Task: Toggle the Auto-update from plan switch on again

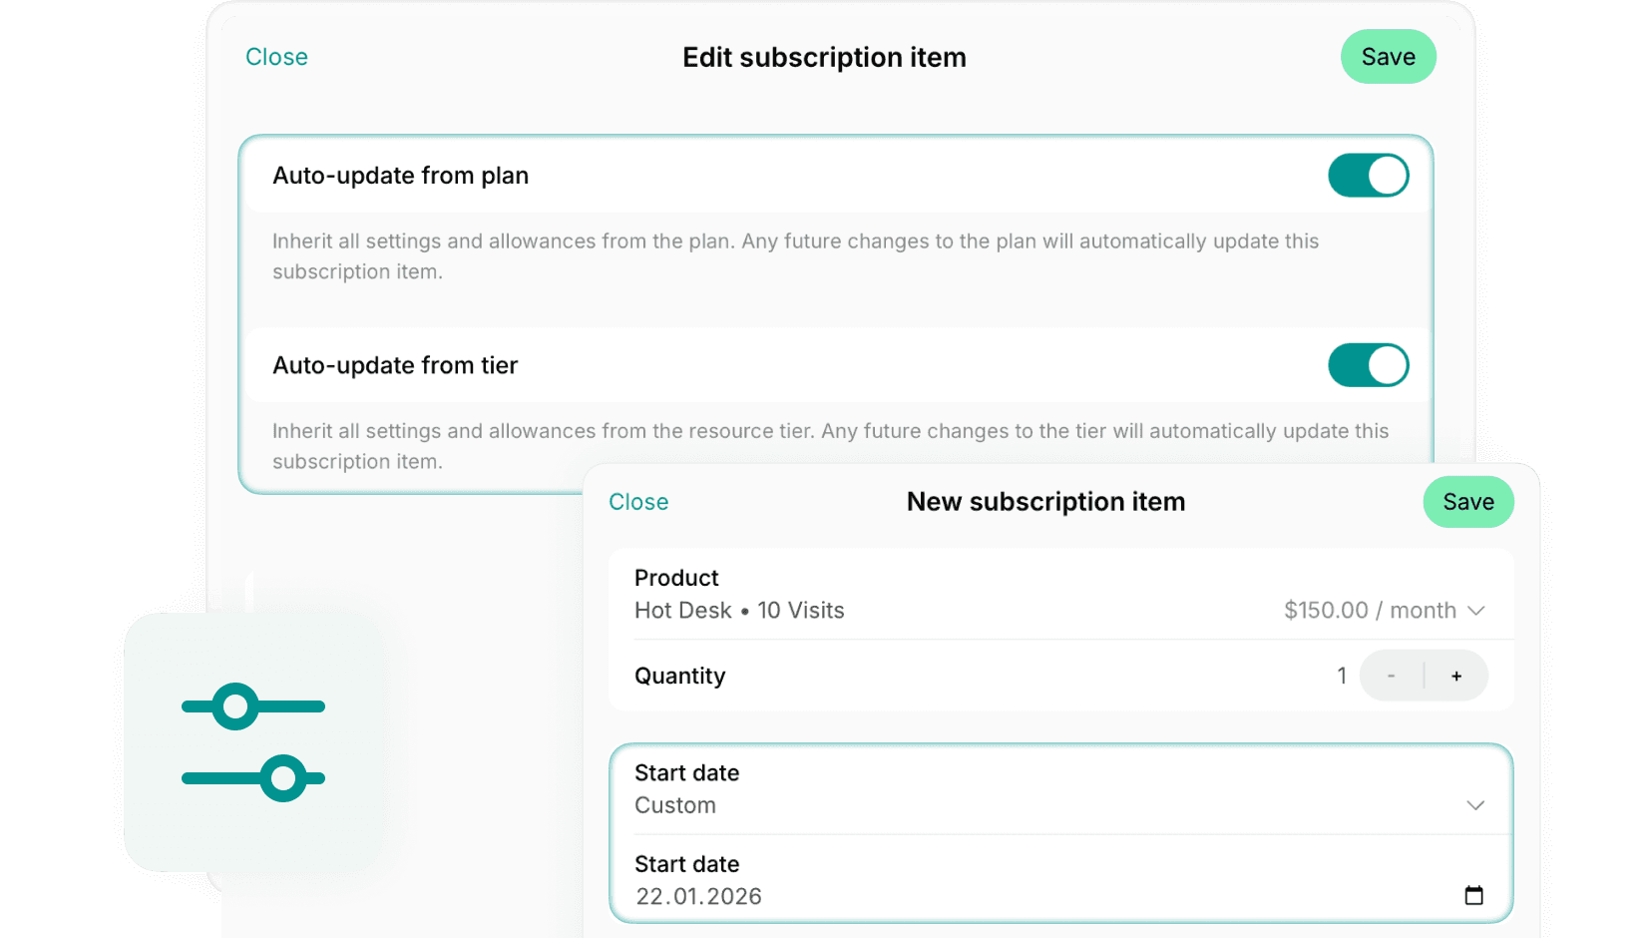Action: pyautogui.click(x=1369, y=175)
